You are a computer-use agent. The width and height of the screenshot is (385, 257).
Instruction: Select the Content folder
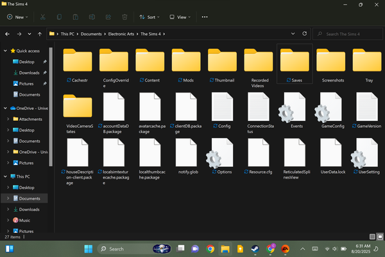150,66
